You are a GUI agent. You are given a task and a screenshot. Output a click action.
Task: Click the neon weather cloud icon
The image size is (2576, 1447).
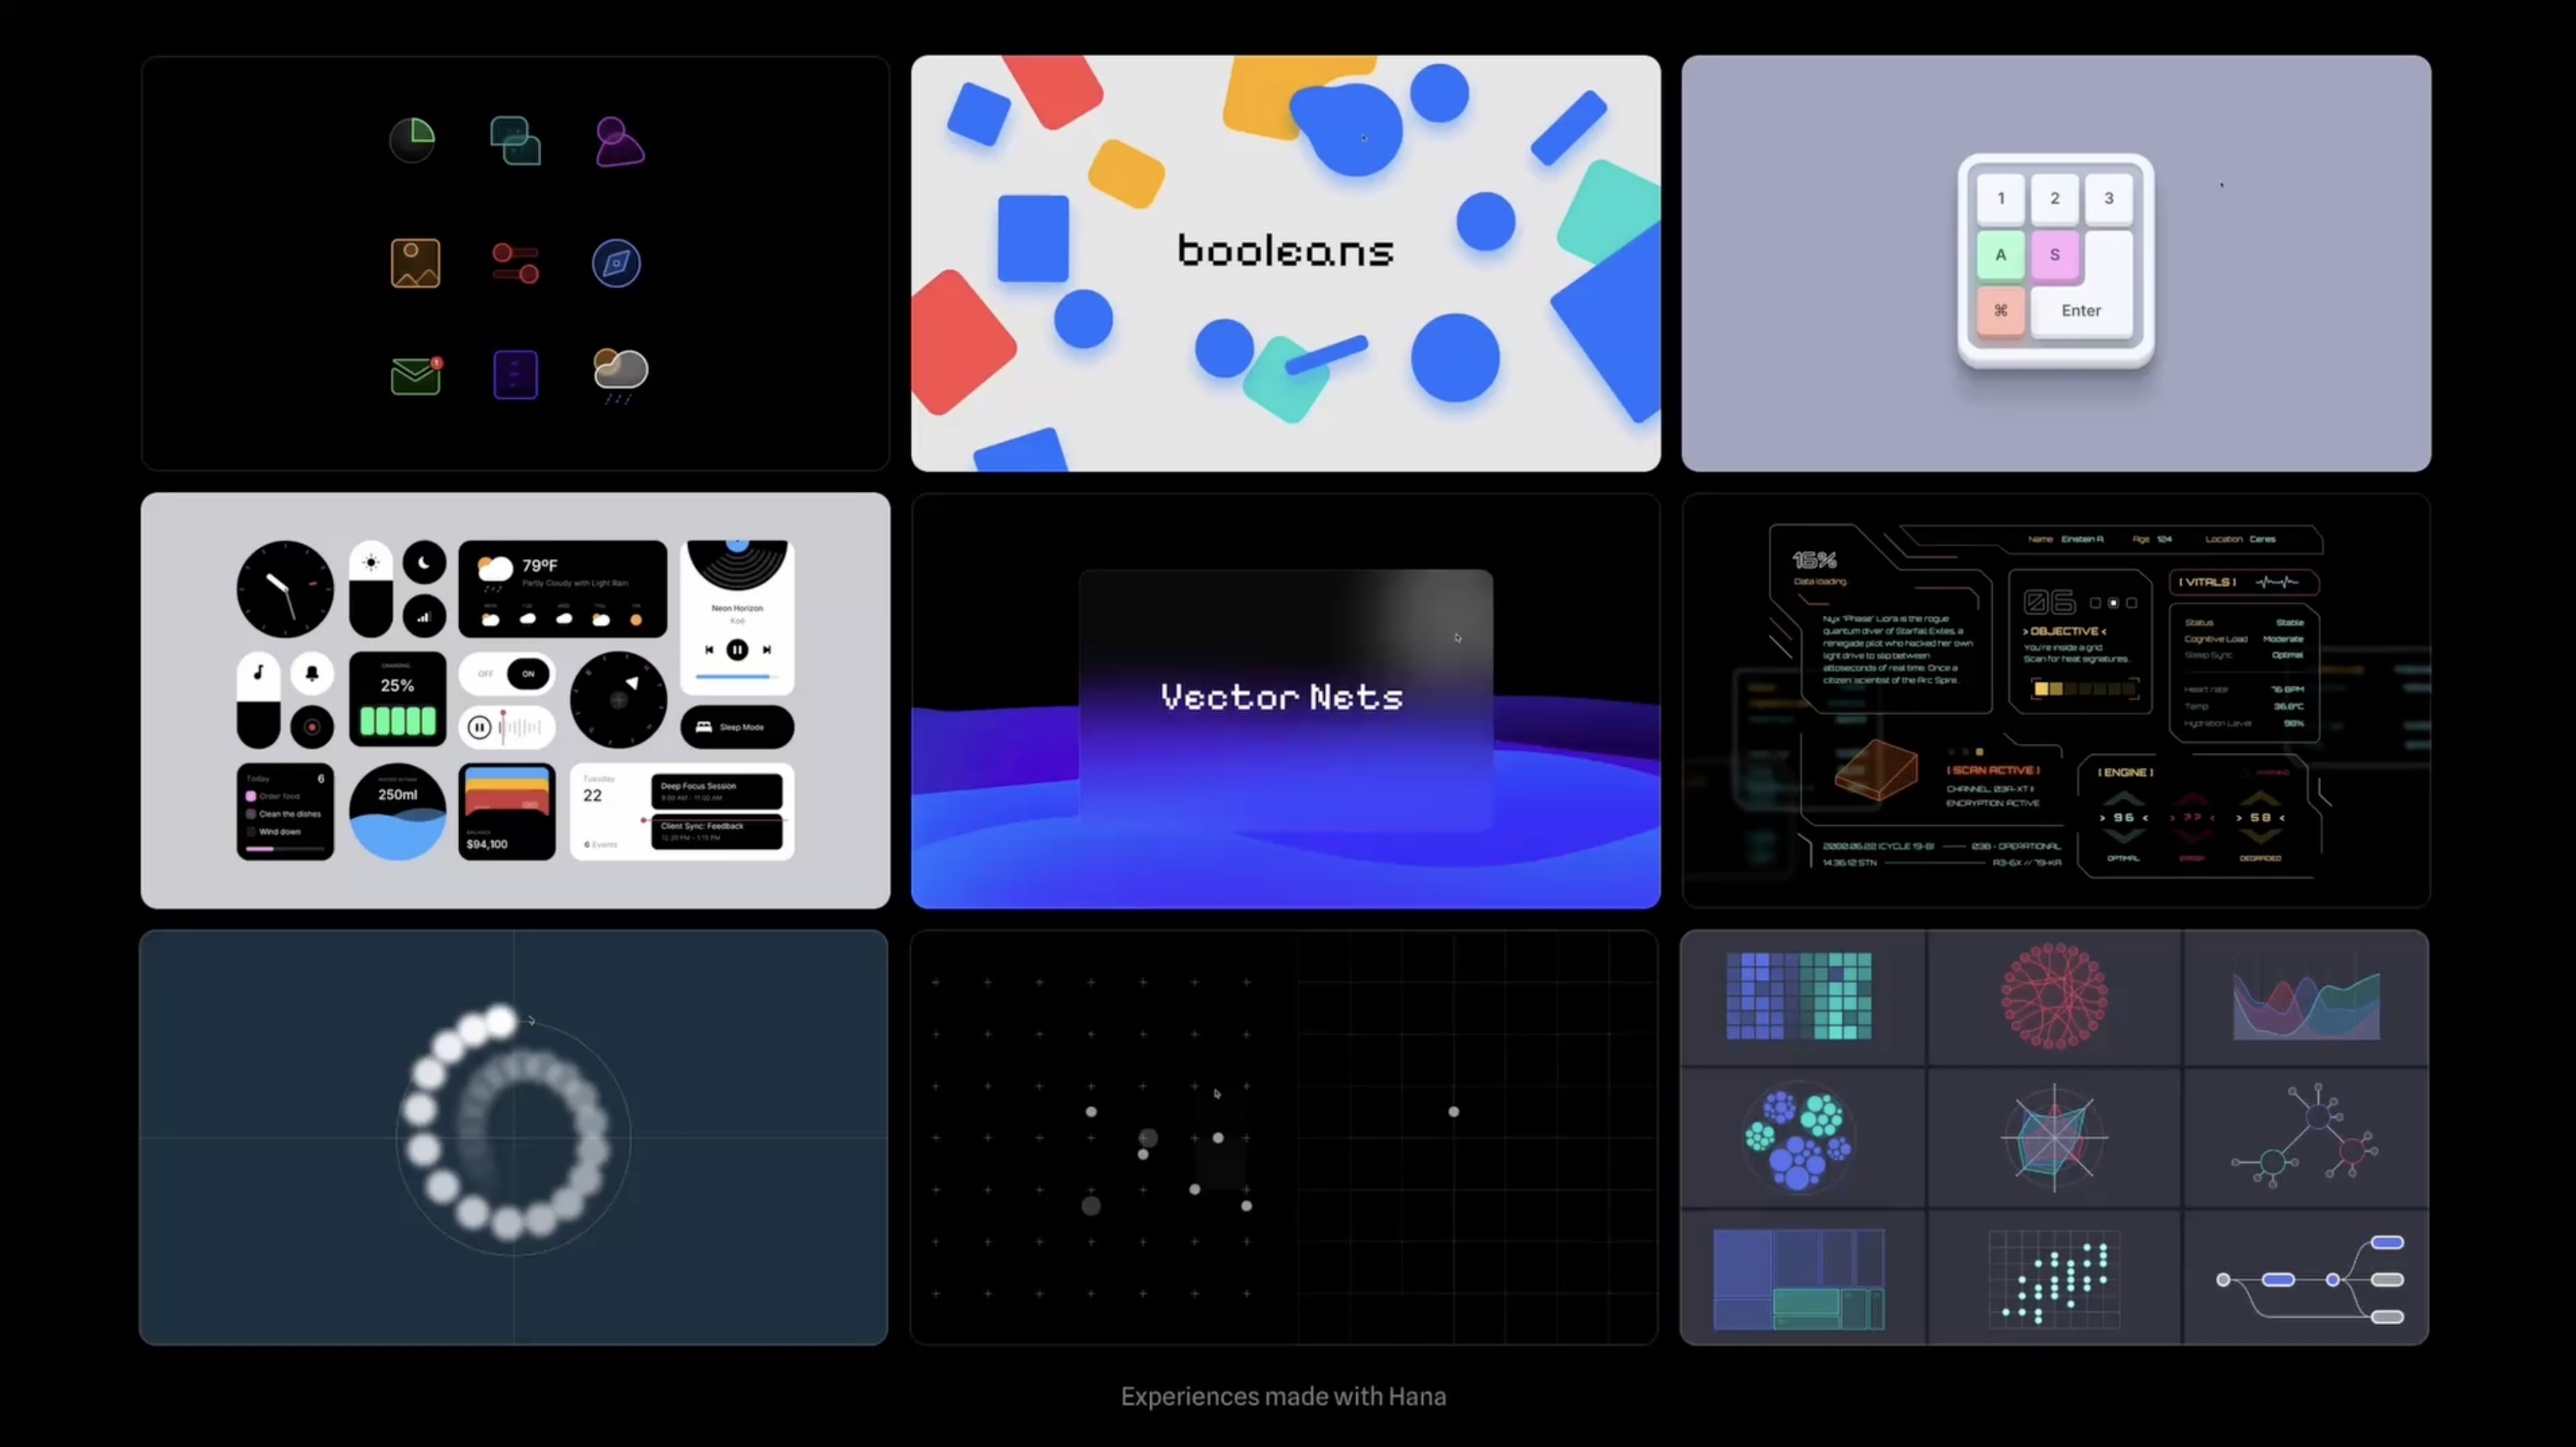pyautogui.click(x=619, y=372)
